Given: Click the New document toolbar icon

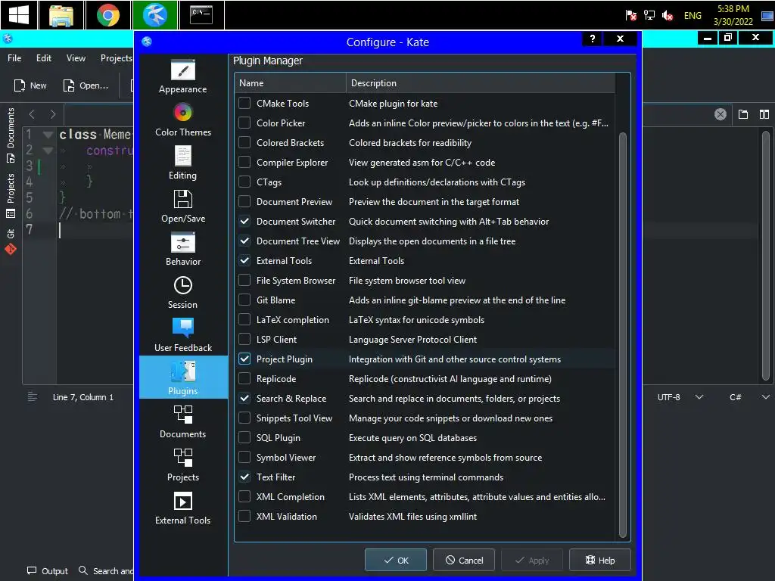Looking at the screenshot, I should coord(30,85).
